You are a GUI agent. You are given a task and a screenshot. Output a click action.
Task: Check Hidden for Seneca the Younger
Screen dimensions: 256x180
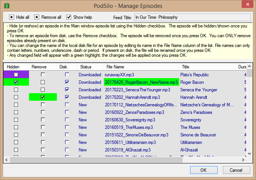[16, 89]
